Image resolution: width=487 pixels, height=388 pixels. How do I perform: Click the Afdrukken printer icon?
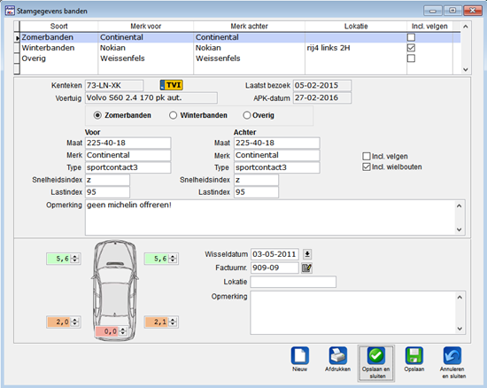coord(337,355)
